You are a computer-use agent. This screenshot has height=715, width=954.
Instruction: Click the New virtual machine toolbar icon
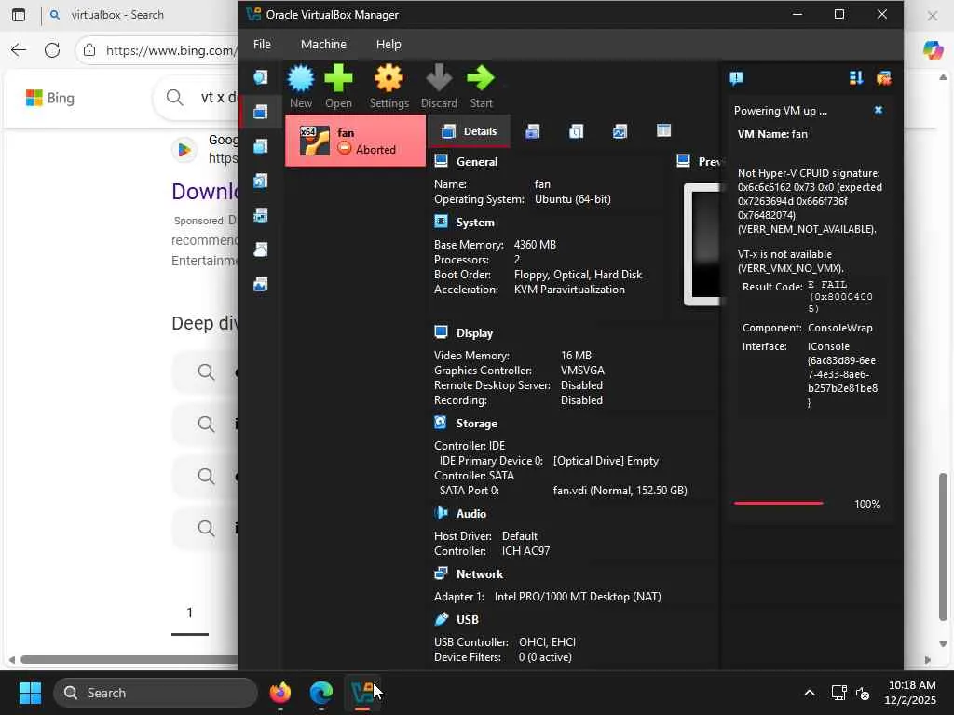click(x=301, y=79)
